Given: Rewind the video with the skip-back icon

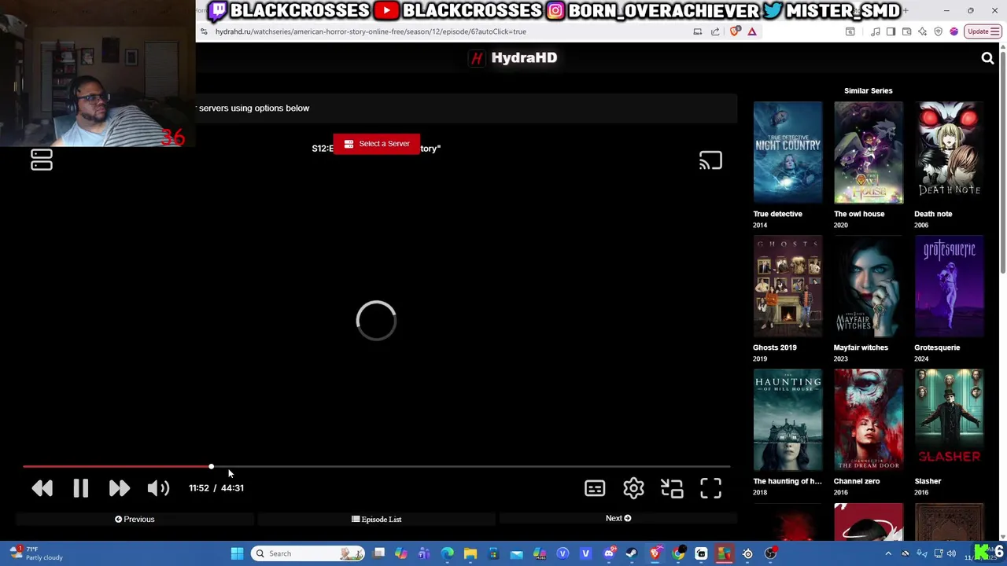Looking at the screenshot, I should point(42,488).
